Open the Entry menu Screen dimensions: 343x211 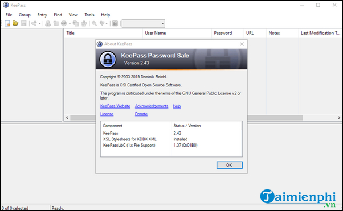click(42, 15)
